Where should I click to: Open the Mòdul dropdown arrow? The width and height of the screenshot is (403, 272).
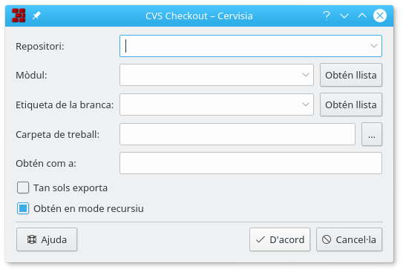pos(306,75)
